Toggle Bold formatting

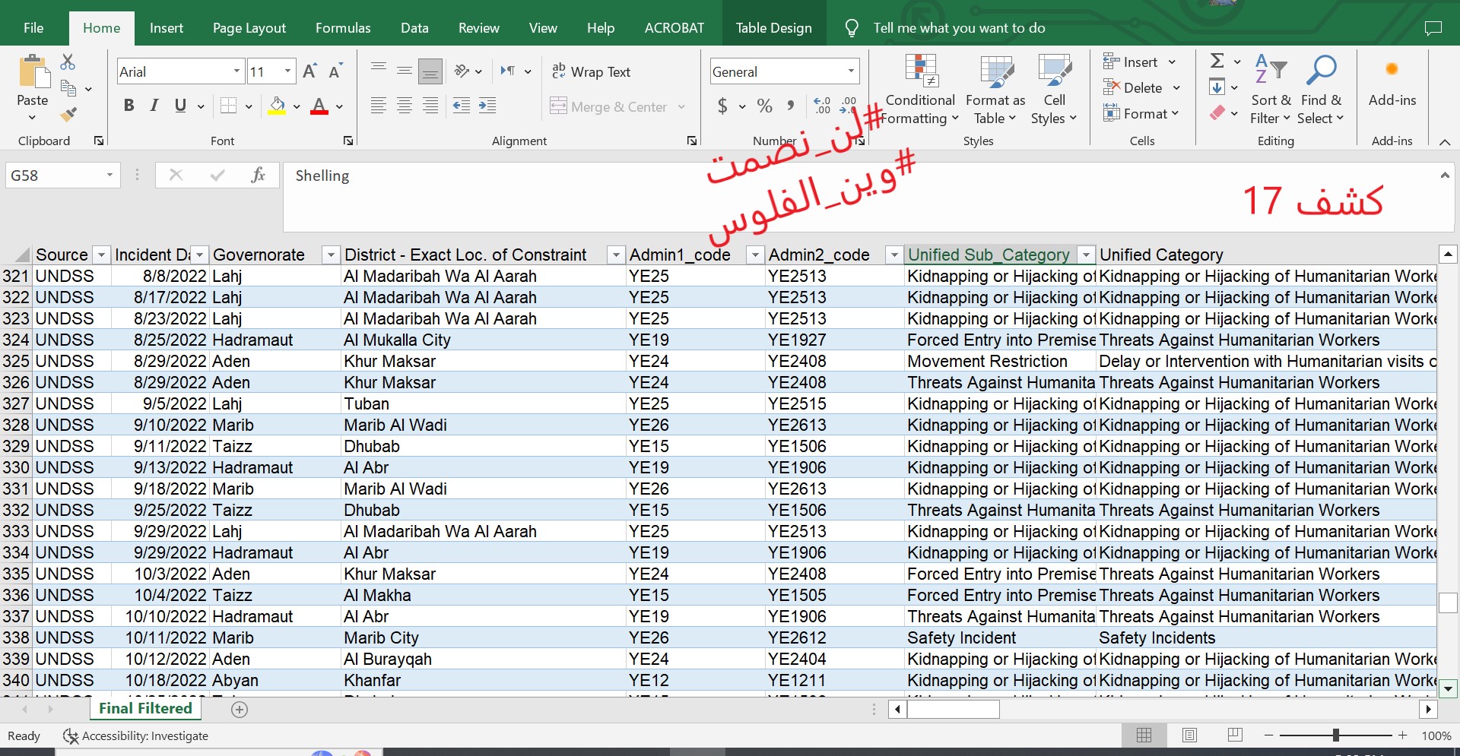click(x=129, y=106)
